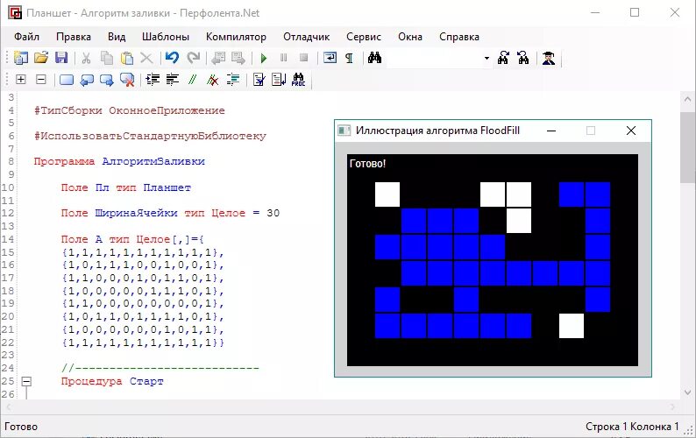This screenshot has width=696, height=438.
Task: Click the #ИспользоватьСтандартнуюБиблиотеку directive line
Action: pos(150,136)
